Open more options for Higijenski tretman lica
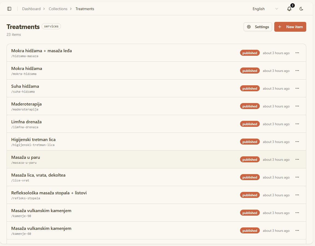This screenshot has height=246, width=315. click(297, 142)
